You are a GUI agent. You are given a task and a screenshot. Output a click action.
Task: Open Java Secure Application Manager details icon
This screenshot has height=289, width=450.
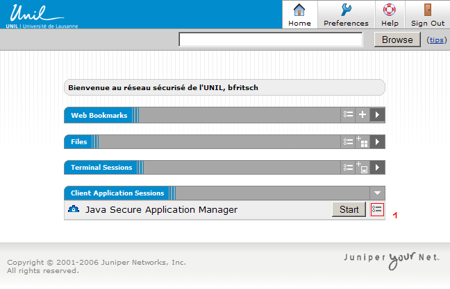[x=377, y=209]
